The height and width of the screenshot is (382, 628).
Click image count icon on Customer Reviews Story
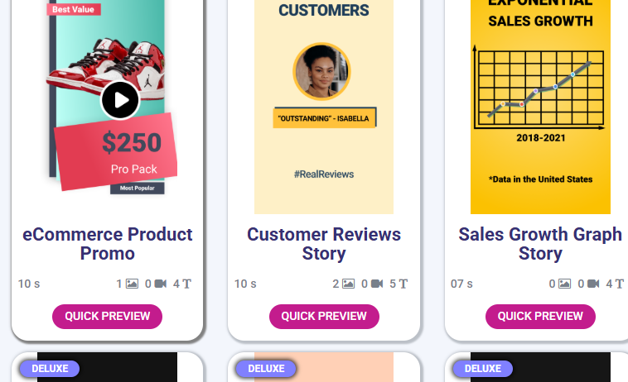click(x=348, y=284)
